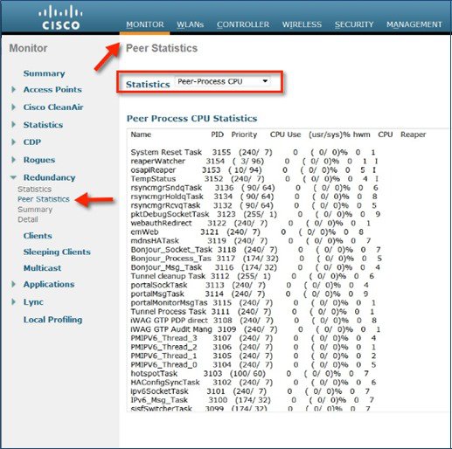Click the 'rsyncmgrSndqTask' process row
452x449 pixels.
pos(254,188)
